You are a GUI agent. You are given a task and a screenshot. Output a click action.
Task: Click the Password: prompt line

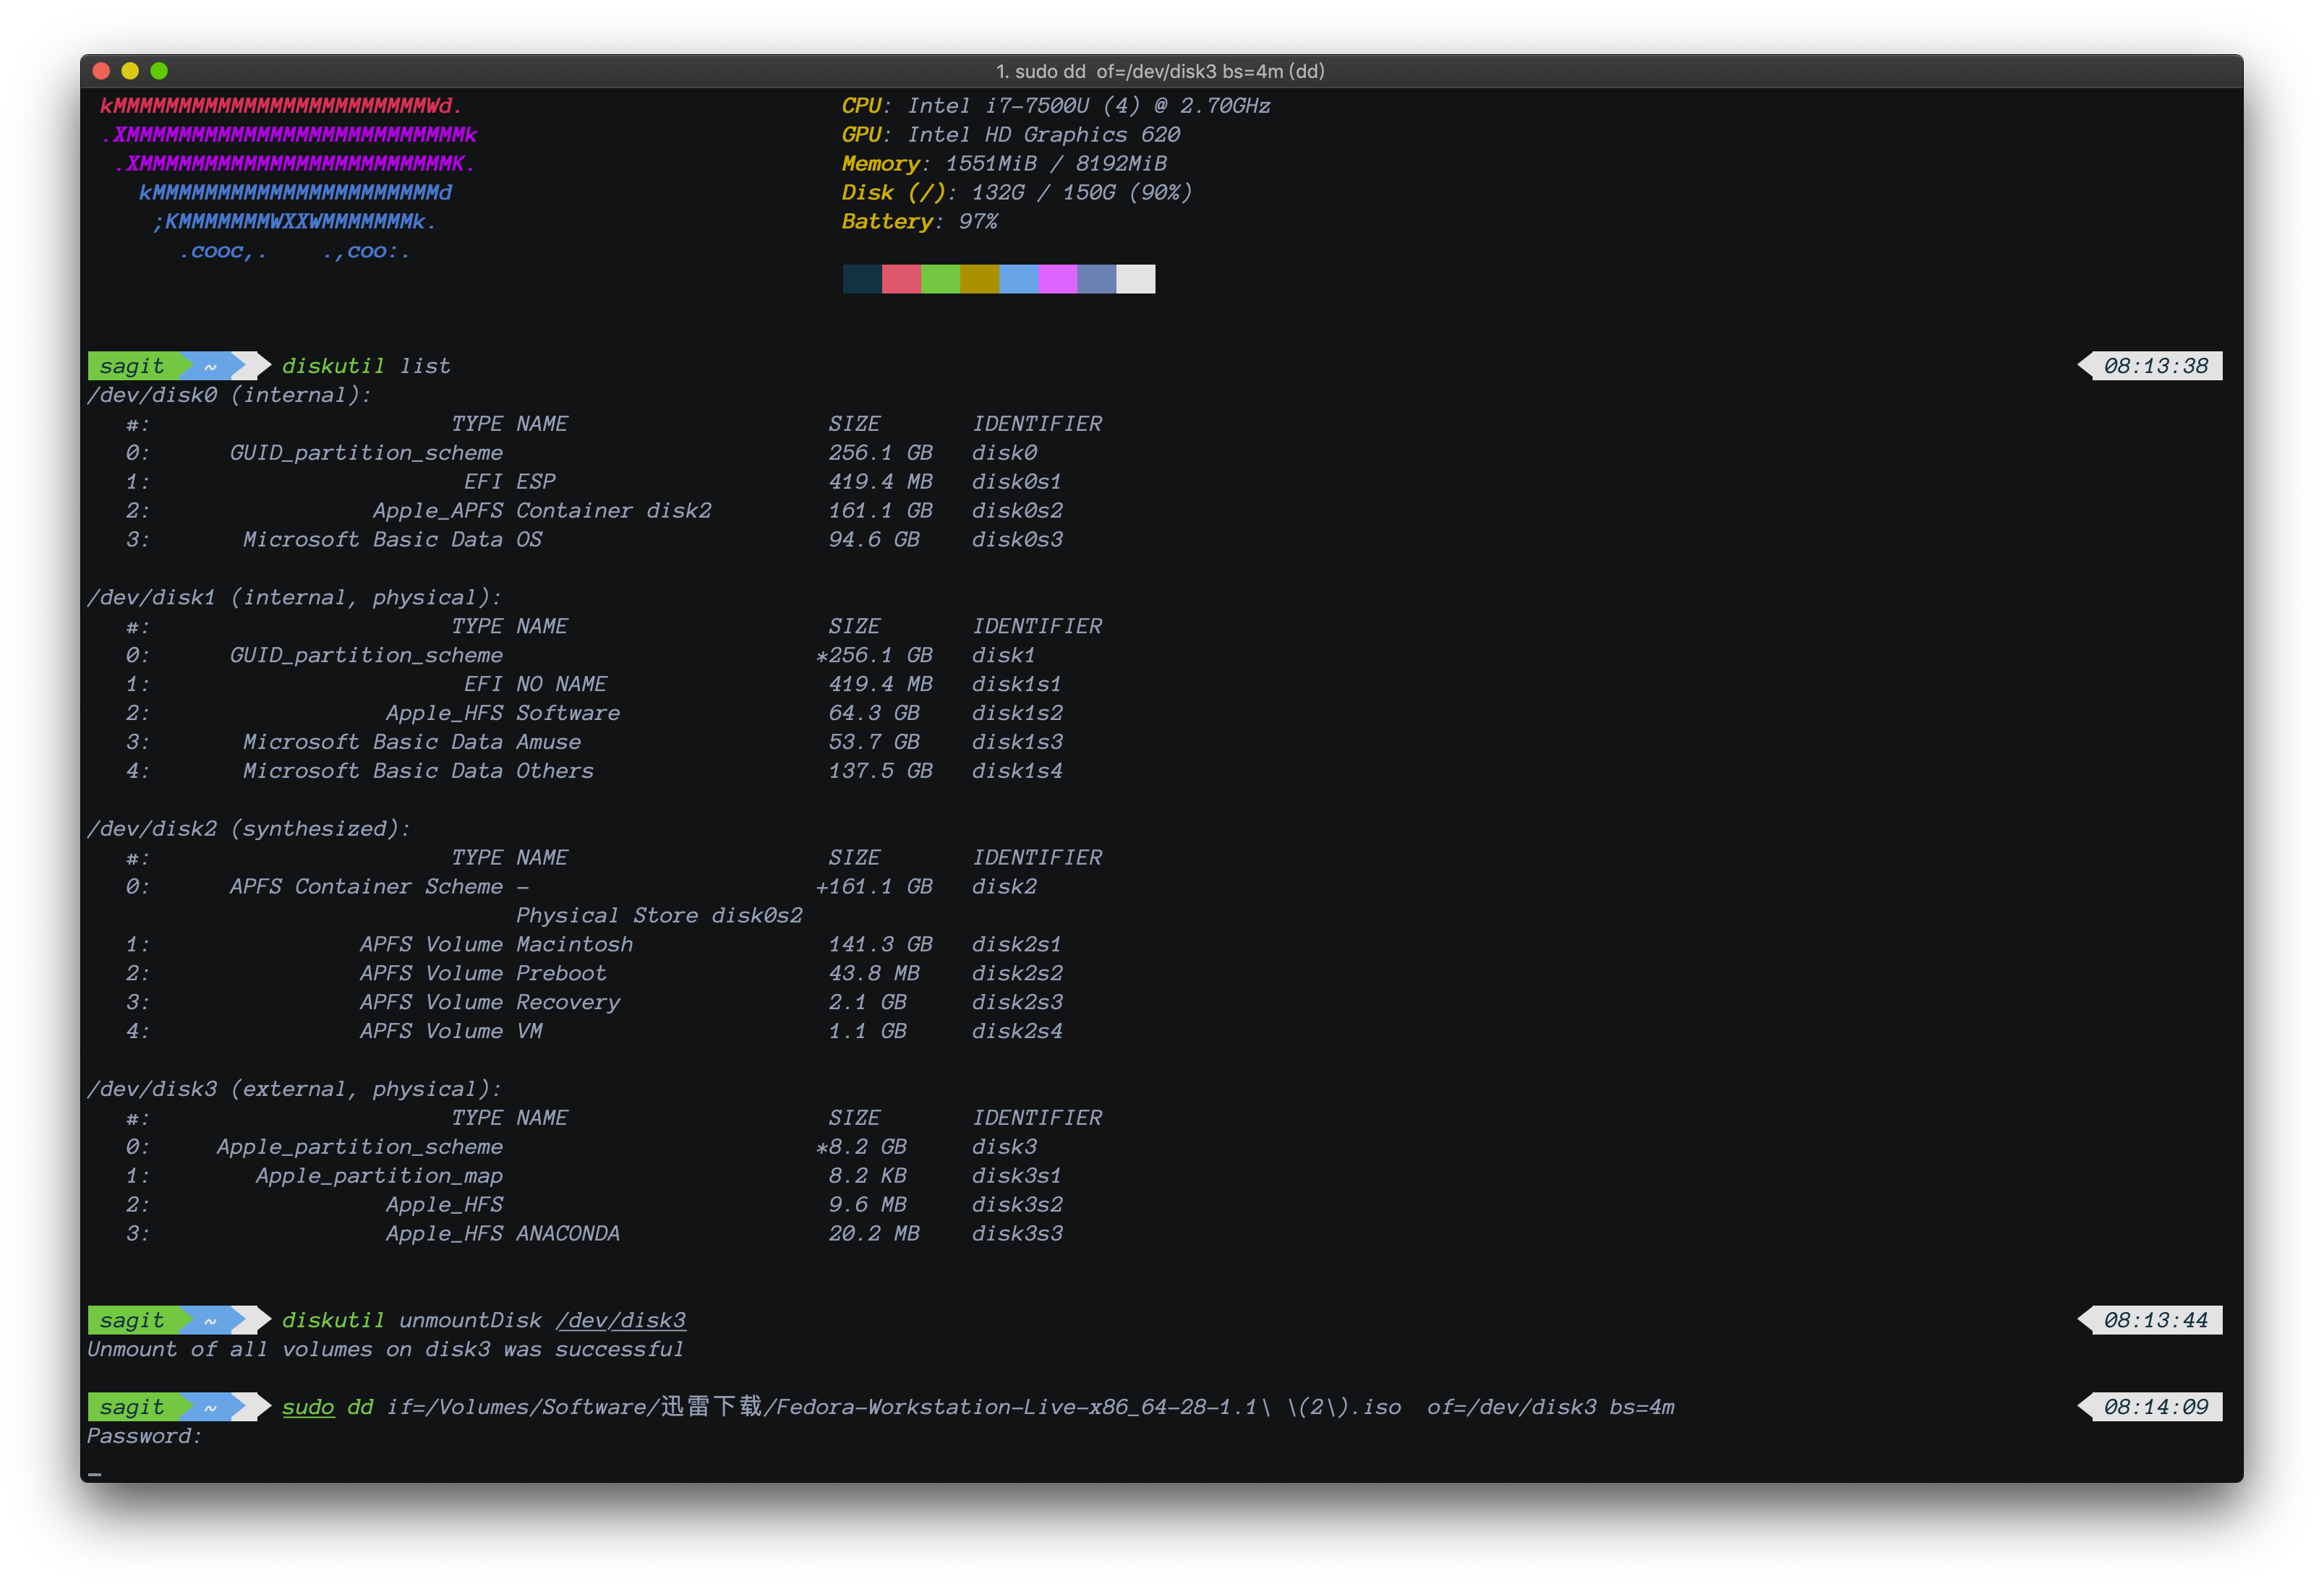(144, 1436)
